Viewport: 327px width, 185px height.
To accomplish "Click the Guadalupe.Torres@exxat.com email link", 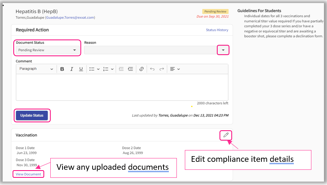I will [x=70, y=17].
